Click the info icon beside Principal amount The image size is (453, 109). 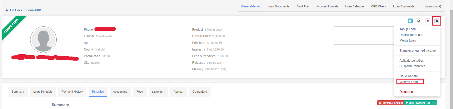(x=221, y=43)
